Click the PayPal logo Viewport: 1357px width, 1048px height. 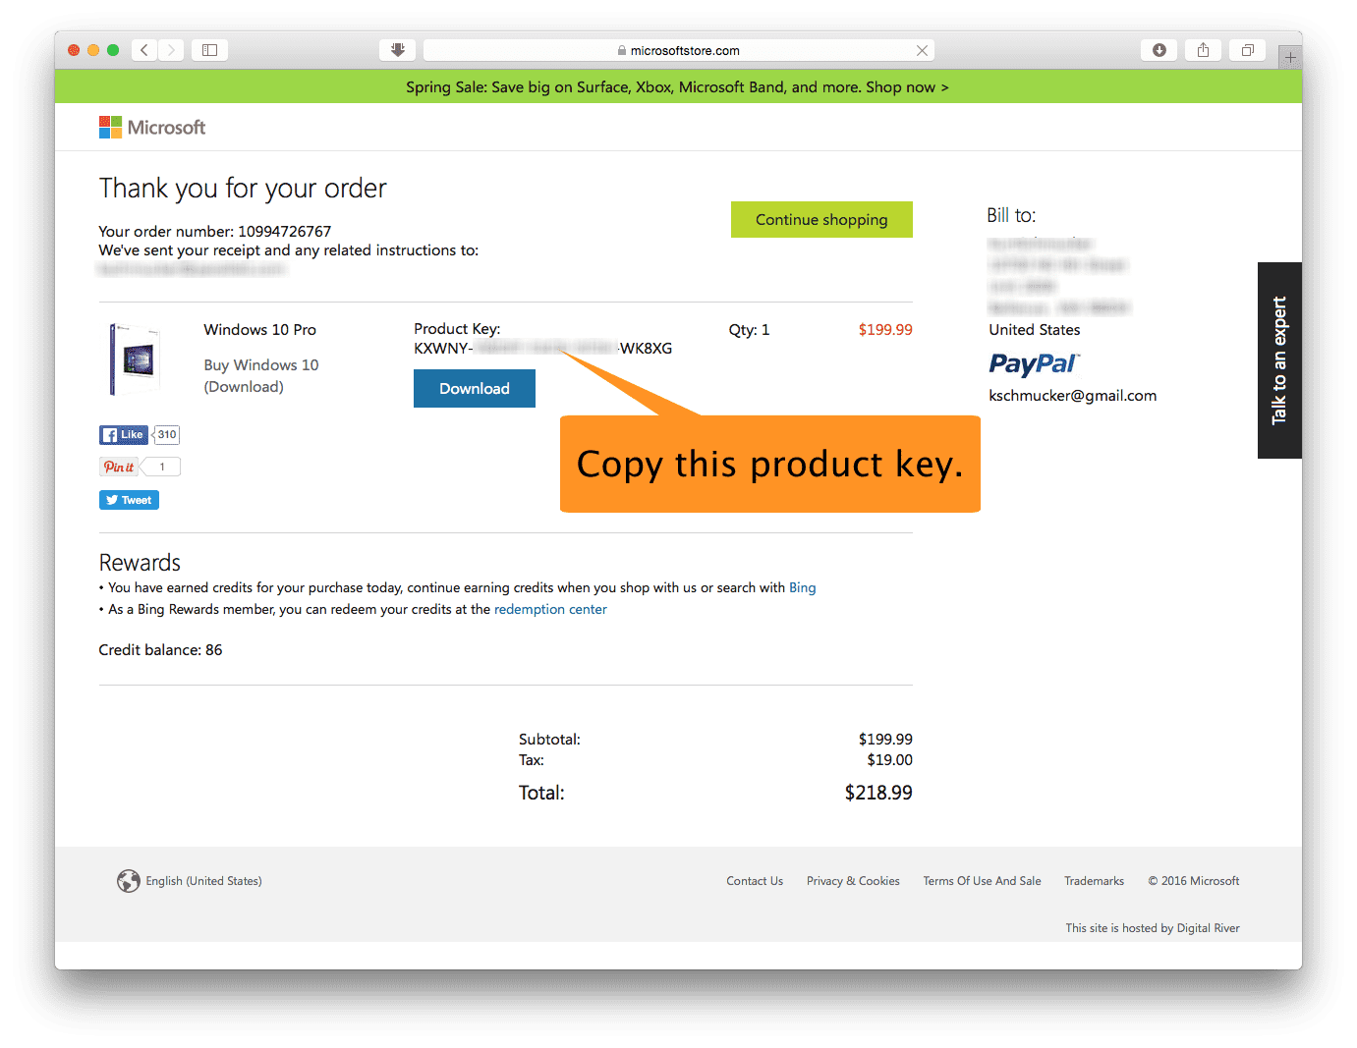(x=1034, y=364)
